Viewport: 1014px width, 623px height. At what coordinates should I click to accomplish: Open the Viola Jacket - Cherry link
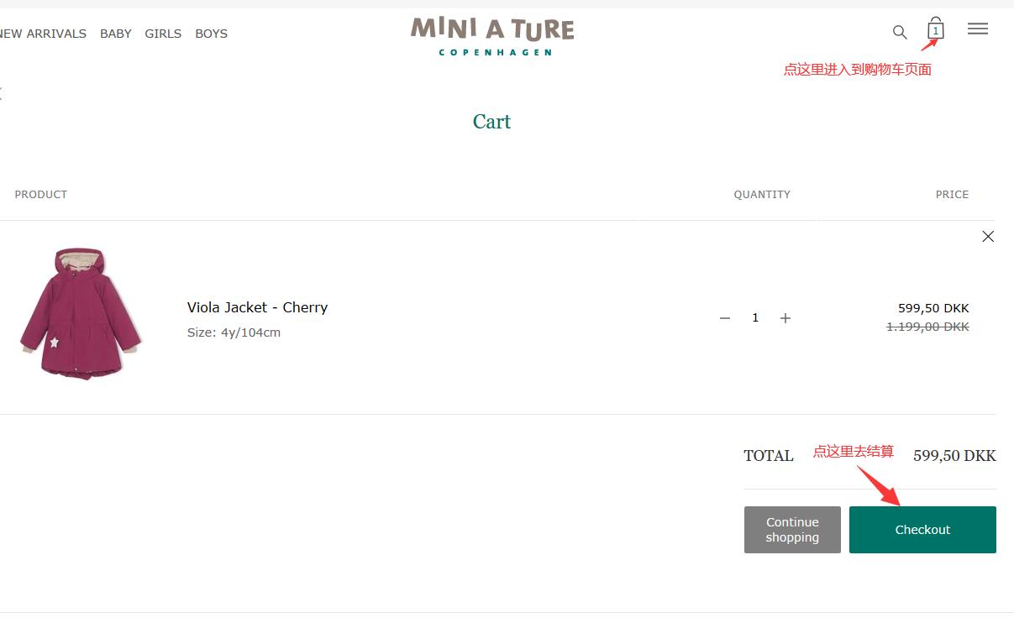[x=257, y=307]
